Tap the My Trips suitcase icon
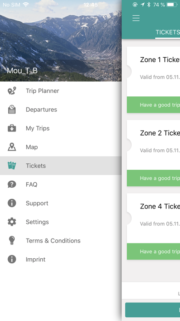This screenshot has width=180, height=321. click(12, 128)
